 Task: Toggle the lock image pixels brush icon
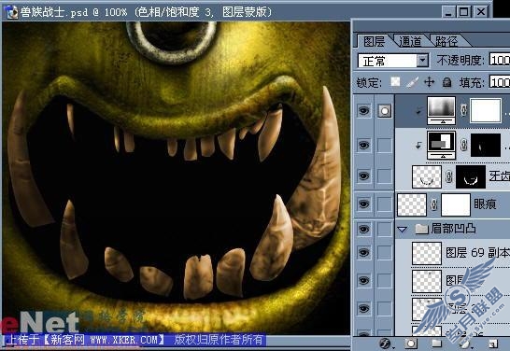(413, 82)
